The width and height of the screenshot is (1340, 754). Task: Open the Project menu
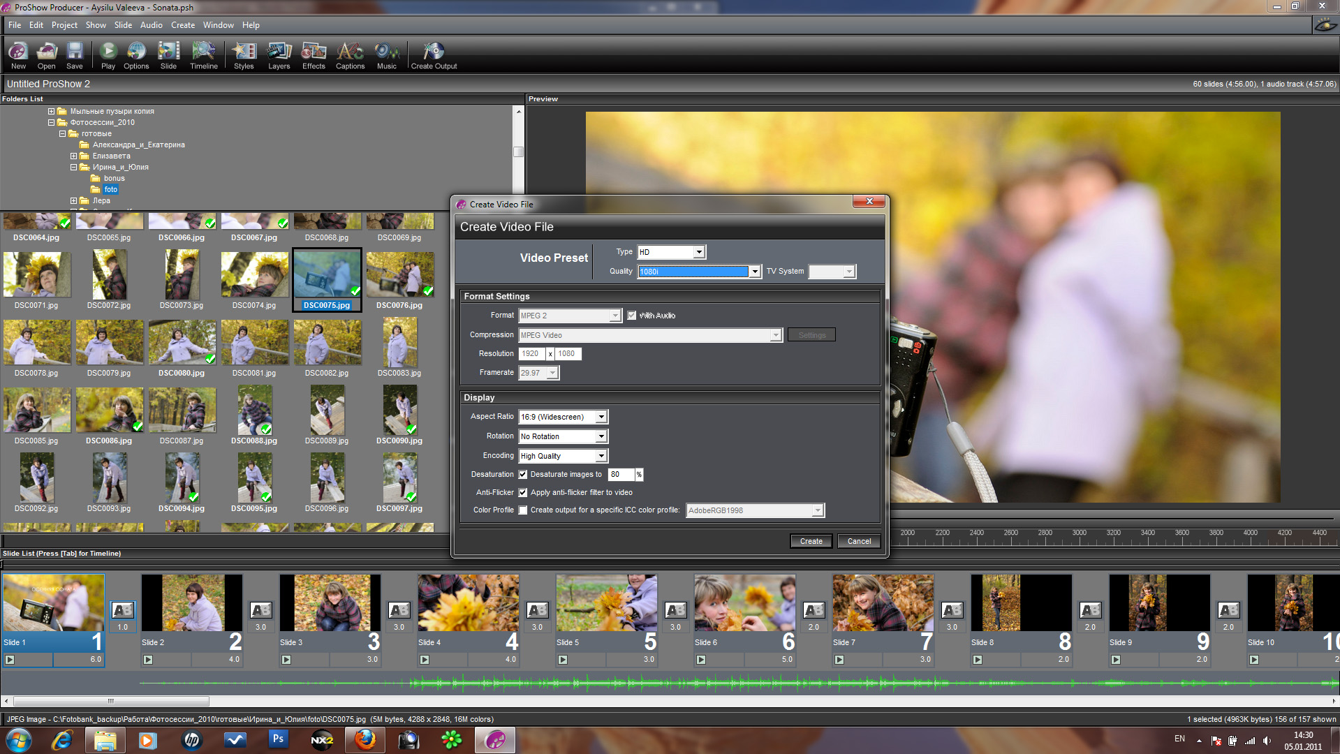[64, 25]
